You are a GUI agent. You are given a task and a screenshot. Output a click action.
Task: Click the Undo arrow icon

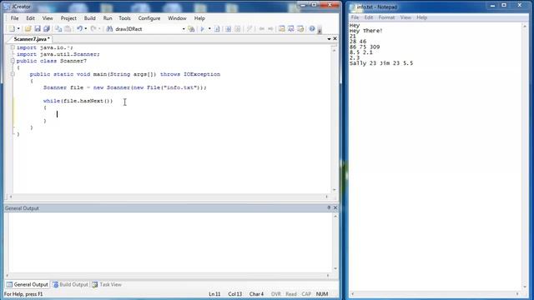(79, 29)
